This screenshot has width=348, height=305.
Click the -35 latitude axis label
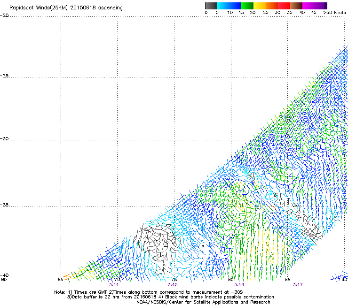[4, 205]
